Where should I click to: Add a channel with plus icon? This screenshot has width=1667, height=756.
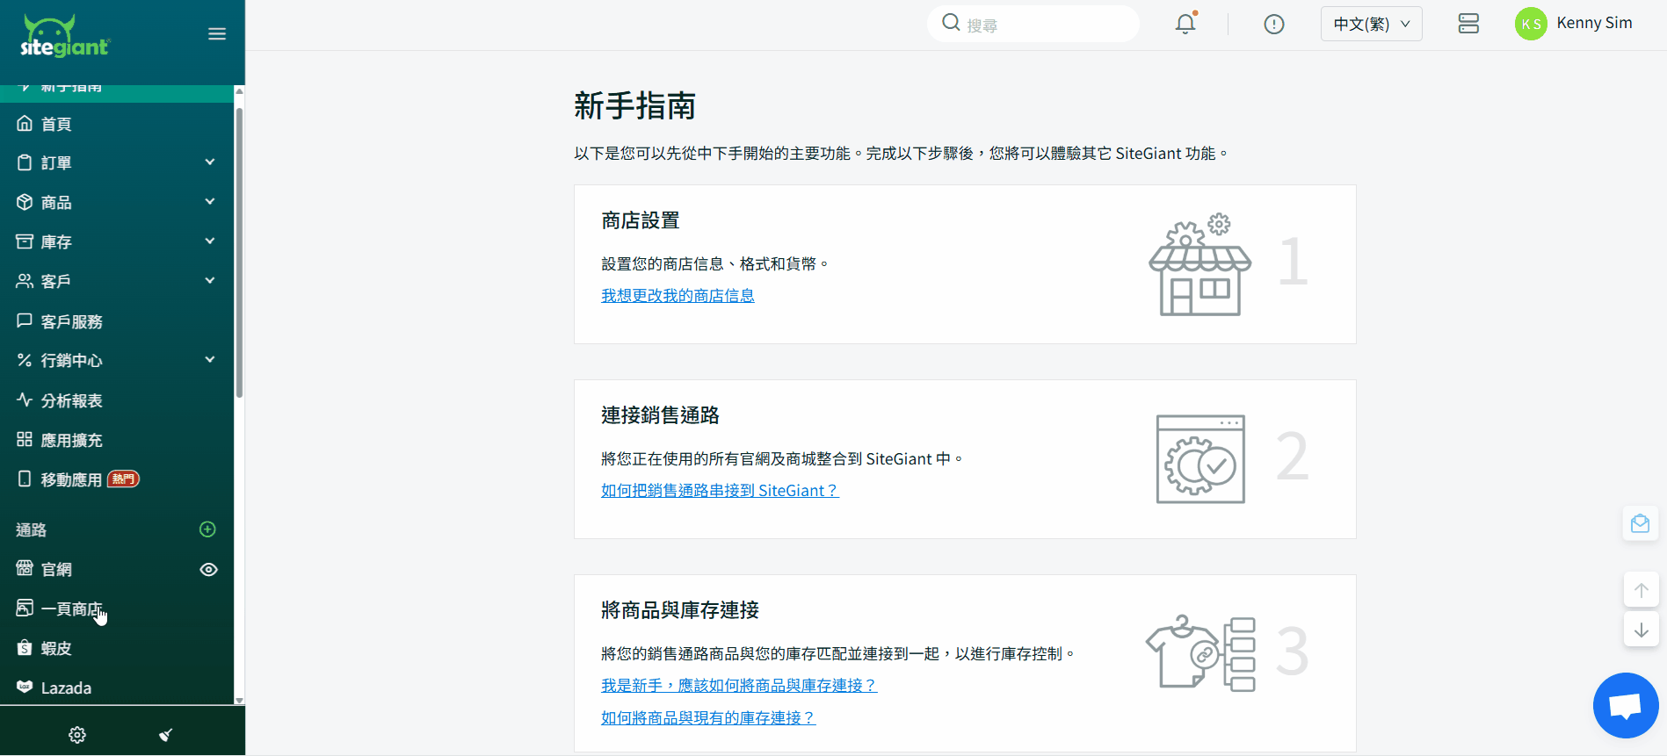point(207,529)
